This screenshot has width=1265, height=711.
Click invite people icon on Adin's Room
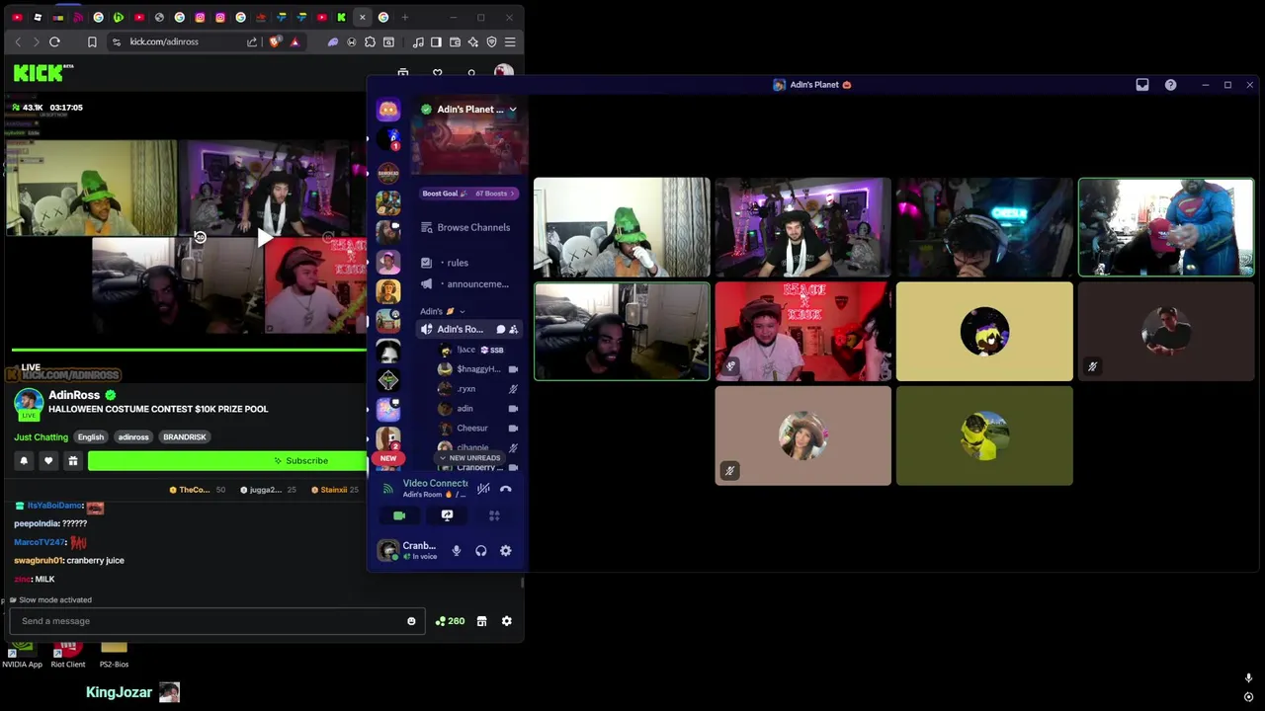(513, 330)
